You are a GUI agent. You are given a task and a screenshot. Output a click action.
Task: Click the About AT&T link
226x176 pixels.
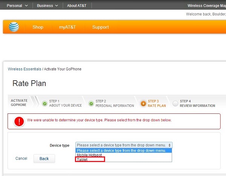tap(77, 6)
